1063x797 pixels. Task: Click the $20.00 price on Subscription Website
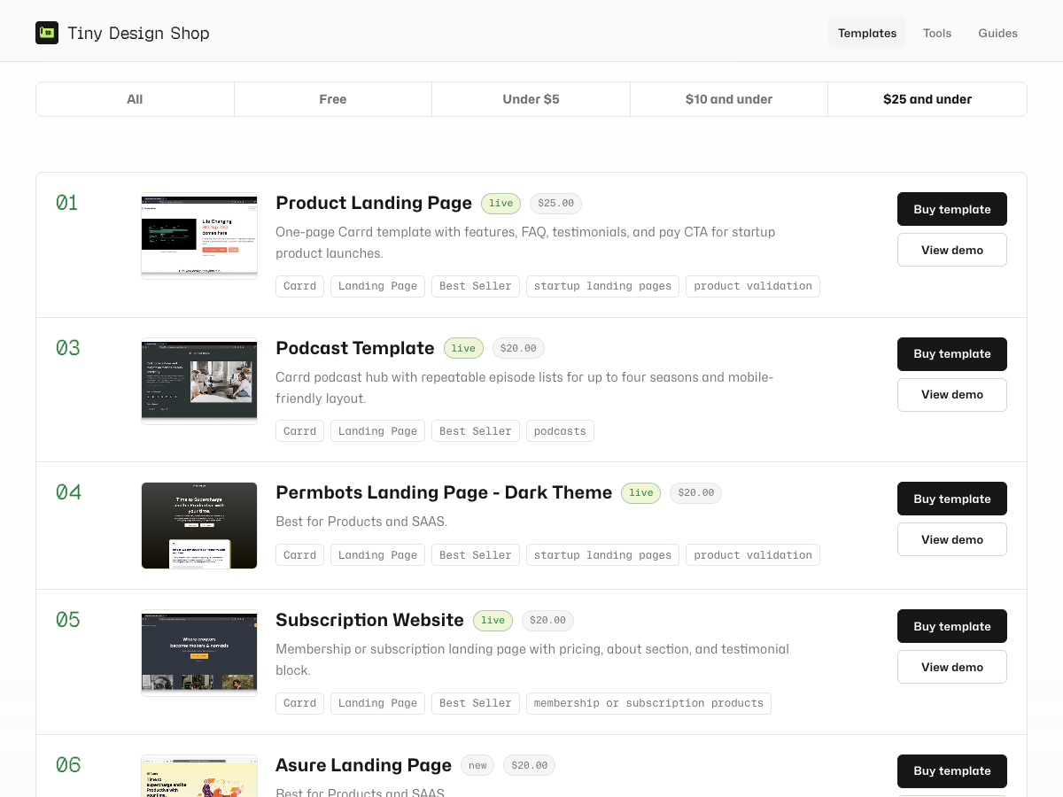pos(547,621)
